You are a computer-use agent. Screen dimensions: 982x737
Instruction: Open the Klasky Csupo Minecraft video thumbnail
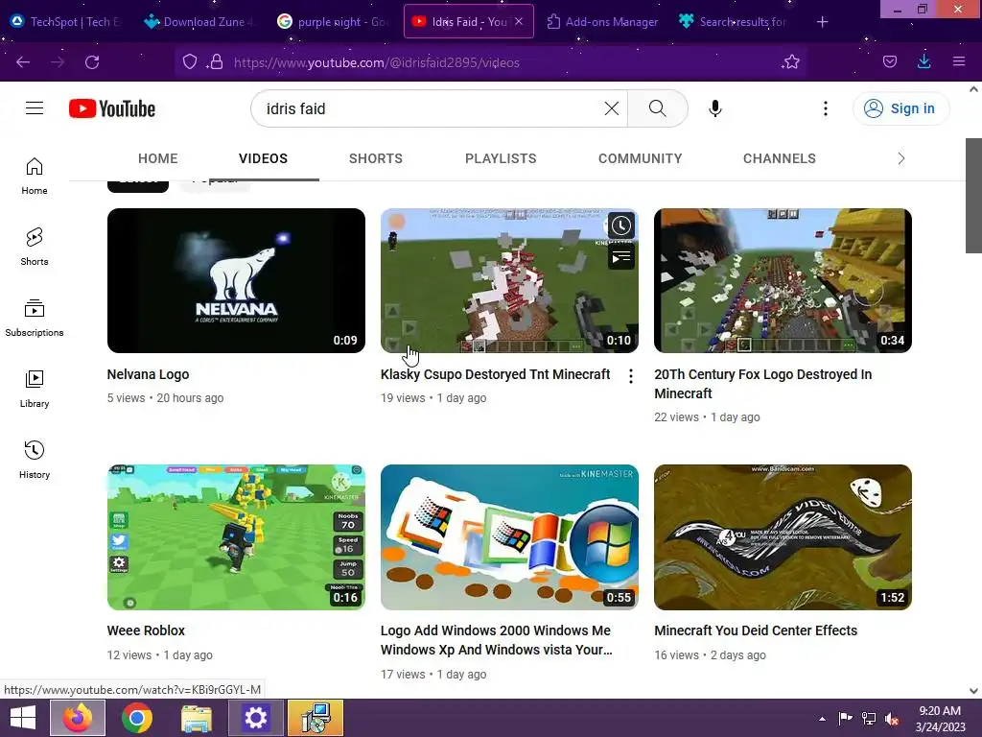[x=509, y=280]
